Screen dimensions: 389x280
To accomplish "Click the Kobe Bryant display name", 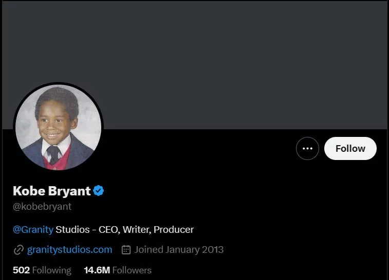I will 51,191.
